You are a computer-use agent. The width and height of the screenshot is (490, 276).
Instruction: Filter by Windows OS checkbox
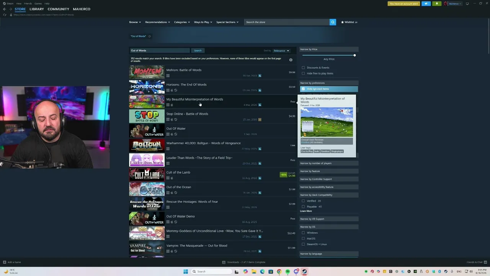pyautogui.click(x=303, y=233)
